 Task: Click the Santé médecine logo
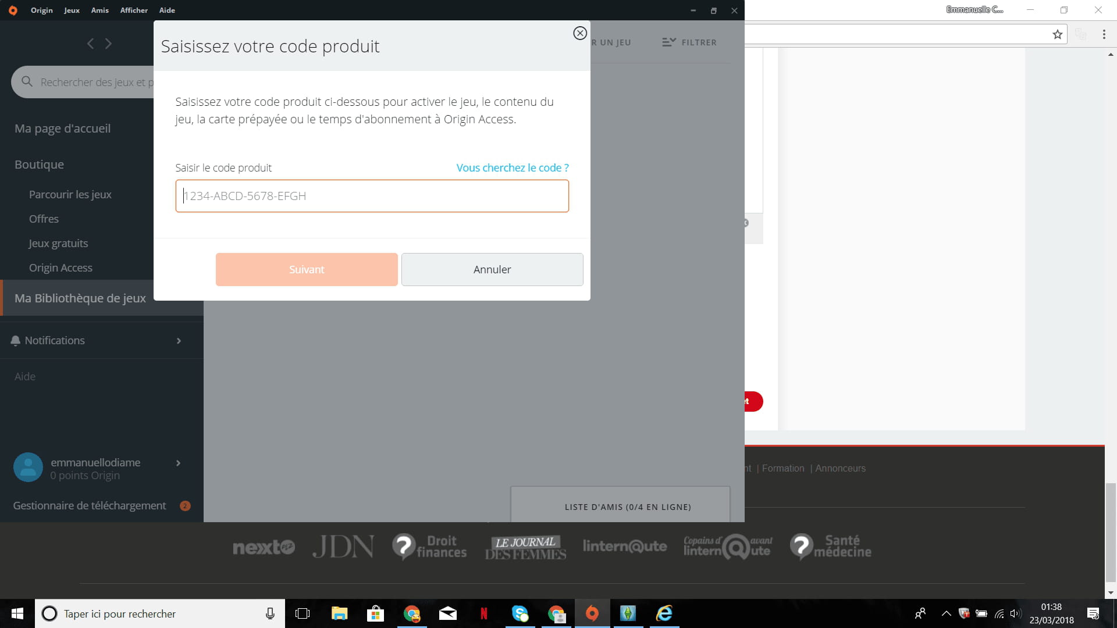pos(831,547)
